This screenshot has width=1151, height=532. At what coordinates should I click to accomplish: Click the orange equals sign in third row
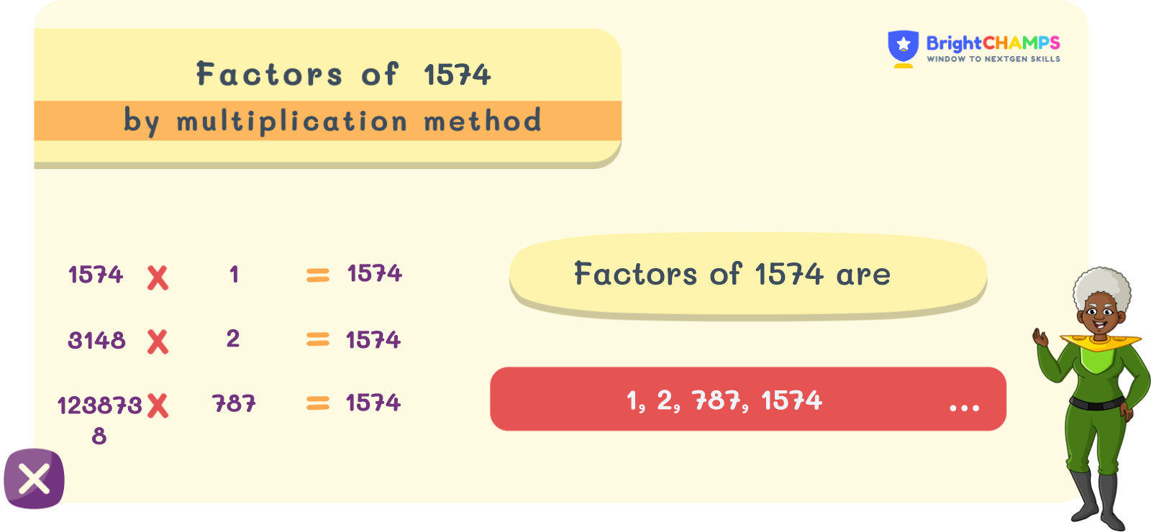coord(317,404)
